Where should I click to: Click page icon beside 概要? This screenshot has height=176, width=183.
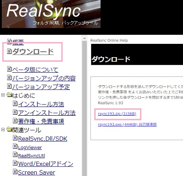point(10,42)
